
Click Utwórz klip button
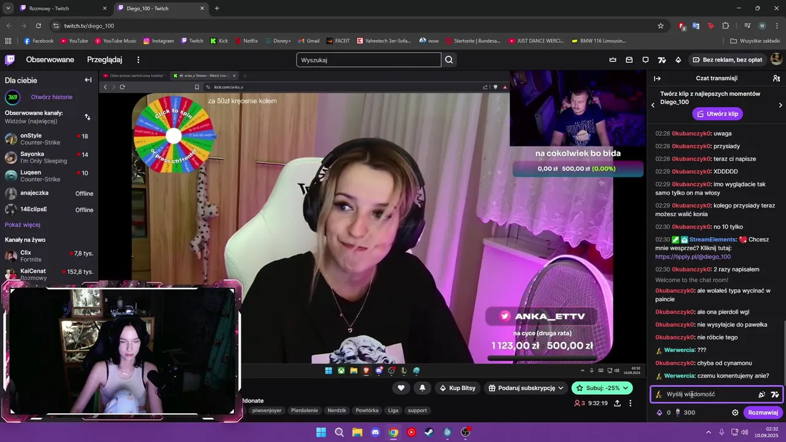[x=717, y=114]
